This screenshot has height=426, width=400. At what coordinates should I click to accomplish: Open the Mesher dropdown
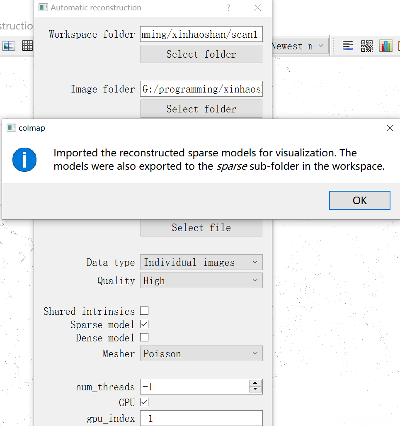pyautogui.click(x=201, y=354)
